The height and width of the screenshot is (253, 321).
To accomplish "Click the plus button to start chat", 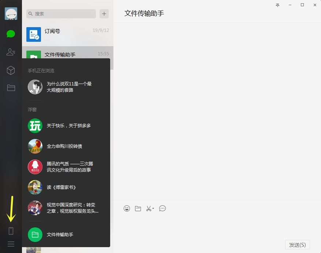I will pos(104,14).
